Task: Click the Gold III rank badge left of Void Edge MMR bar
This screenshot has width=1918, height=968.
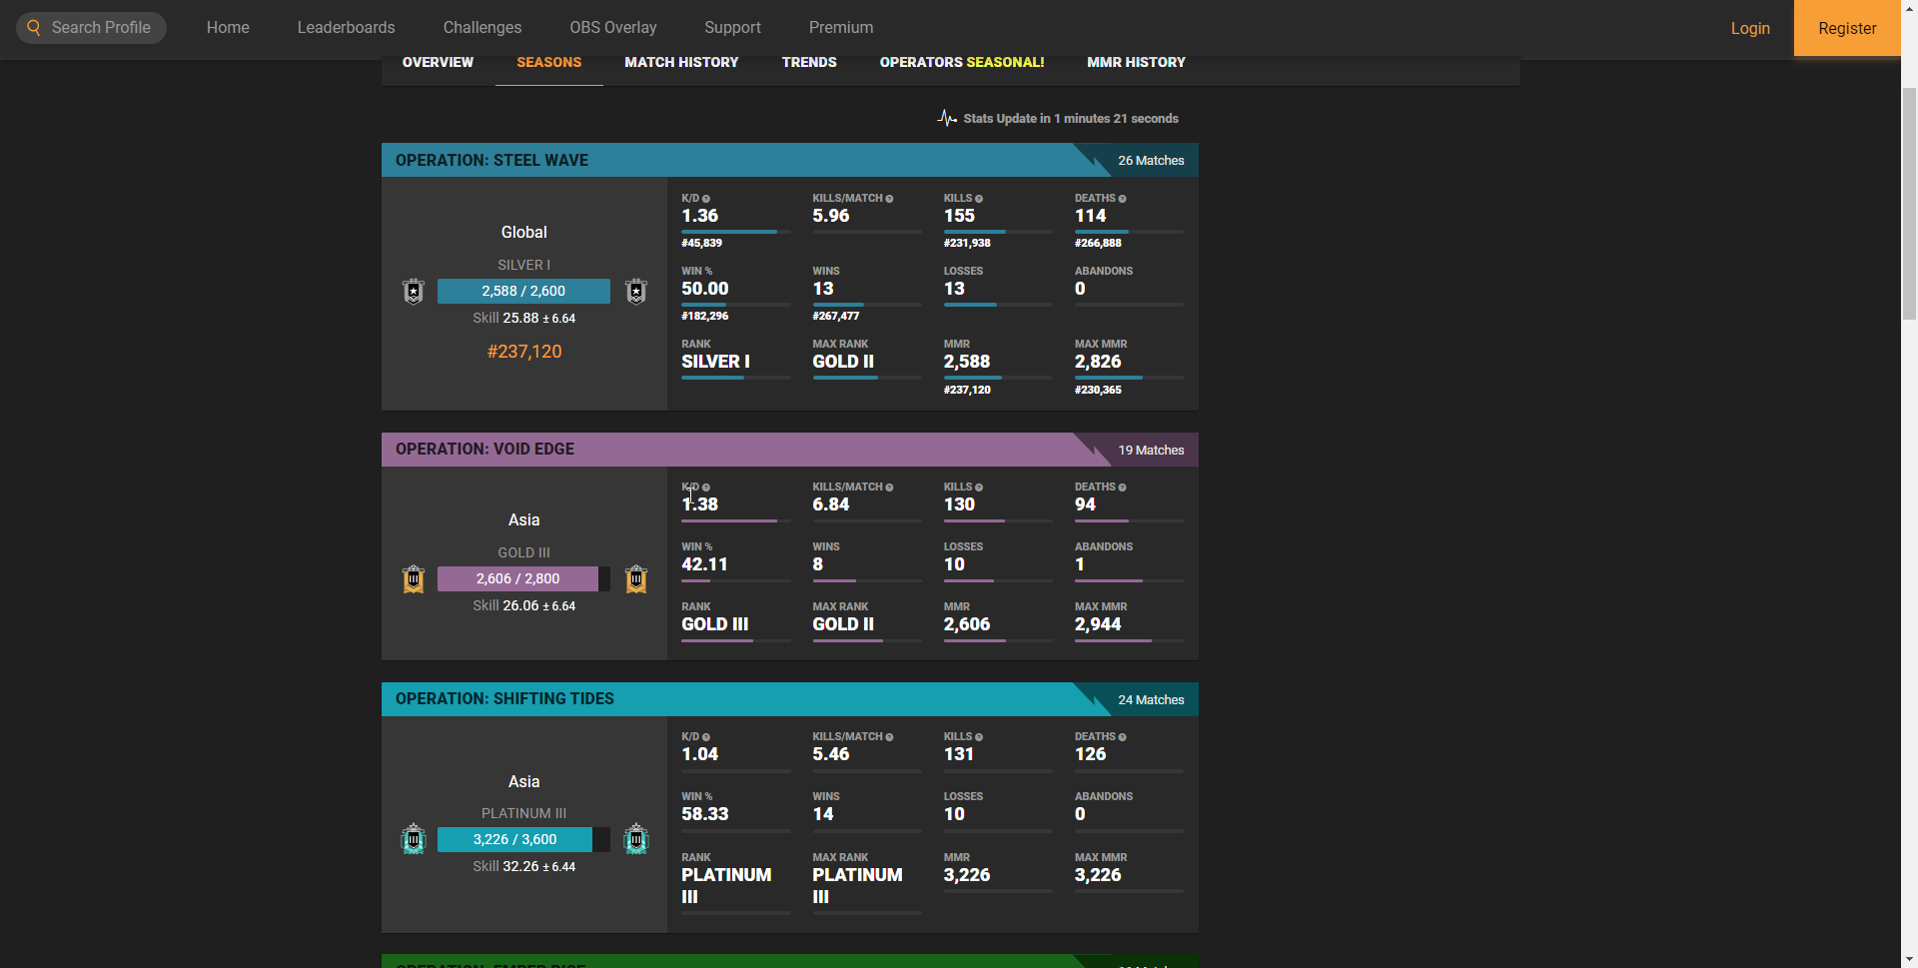Action: 414,579
